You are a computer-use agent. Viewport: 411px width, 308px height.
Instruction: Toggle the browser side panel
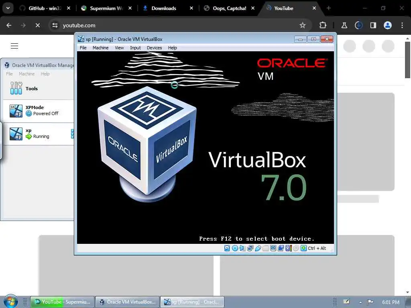tap(373, 25)
